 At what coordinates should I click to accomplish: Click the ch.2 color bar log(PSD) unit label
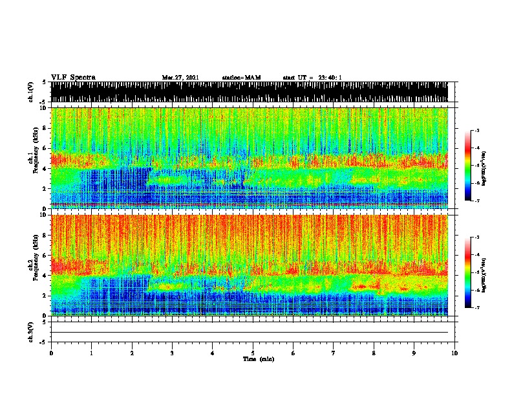484,275
